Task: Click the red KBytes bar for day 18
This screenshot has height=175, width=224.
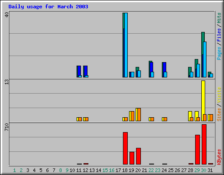Action: coord(125,148)
